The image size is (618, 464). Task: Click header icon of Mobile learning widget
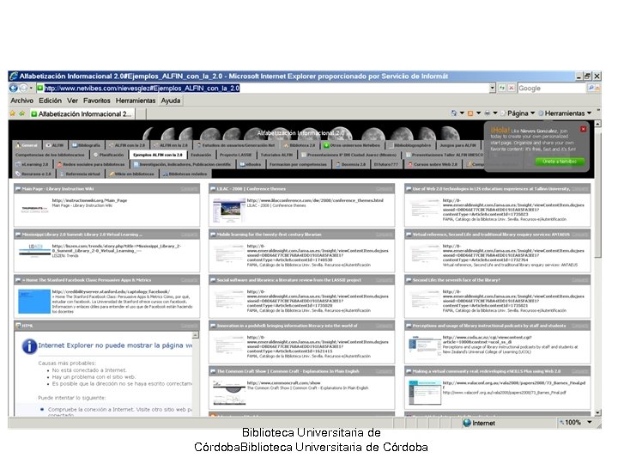click(213, 235)
